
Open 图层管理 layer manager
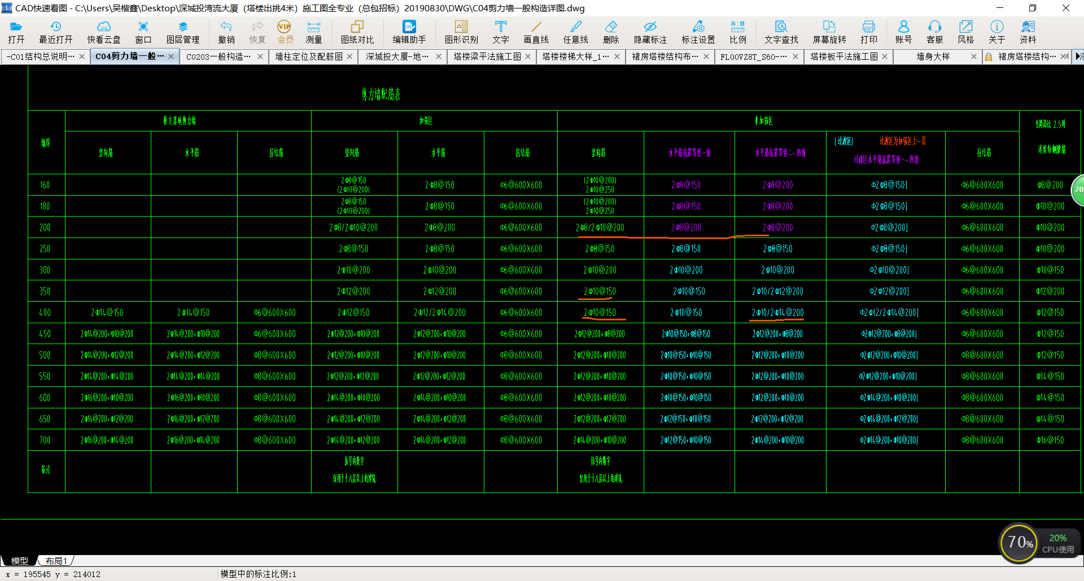[x=183, y=32]
